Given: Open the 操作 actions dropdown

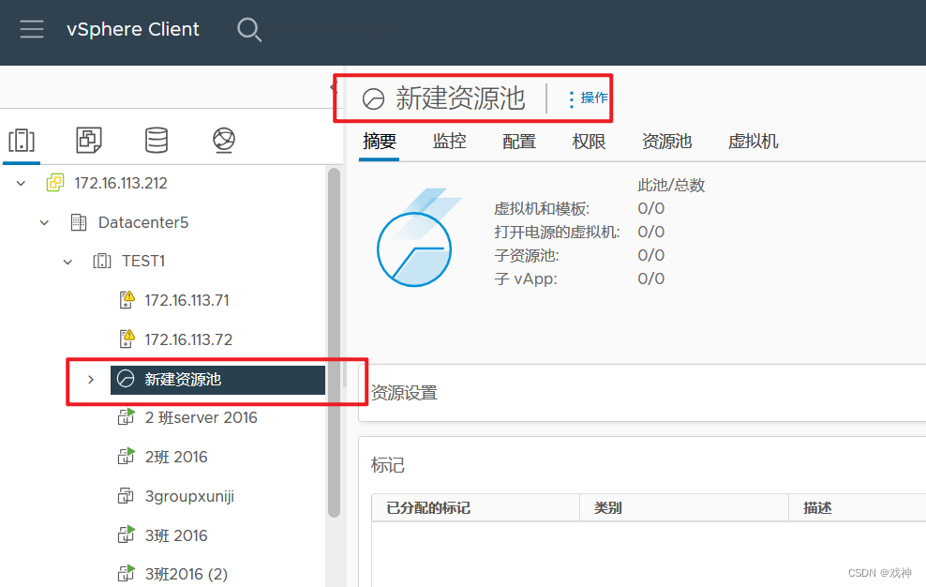Looking at the screenshot, I should coord(588,98).
